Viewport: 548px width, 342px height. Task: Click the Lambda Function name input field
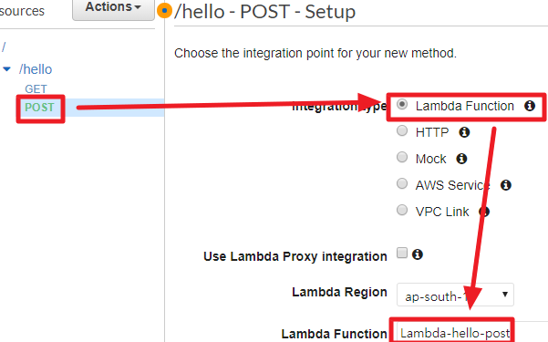click(454, 331)
